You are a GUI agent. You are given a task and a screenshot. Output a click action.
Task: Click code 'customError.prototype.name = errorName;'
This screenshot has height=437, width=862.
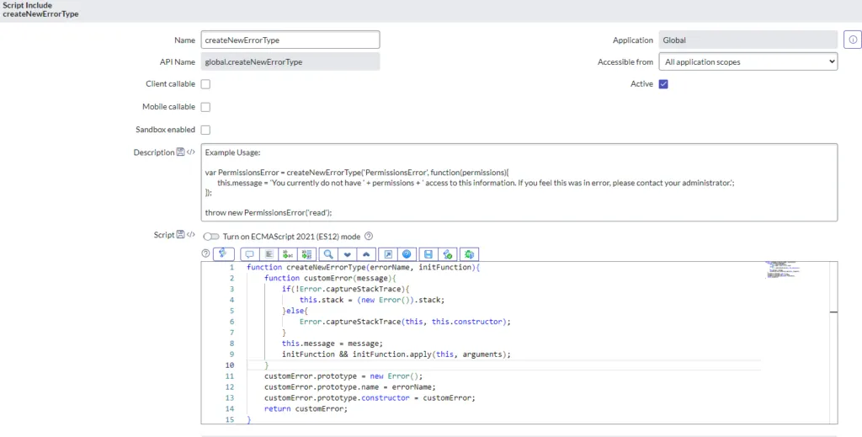point(350,387)
